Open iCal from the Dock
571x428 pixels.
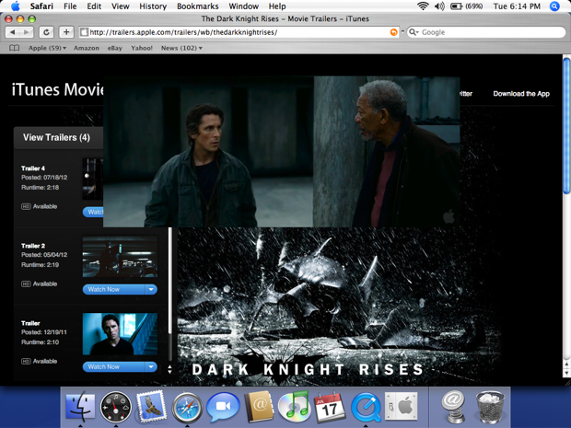[x=330, y=407]
